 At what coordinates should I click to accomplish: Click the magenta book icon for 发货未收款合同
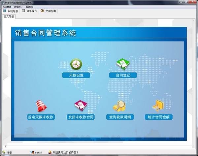[81, 106]
